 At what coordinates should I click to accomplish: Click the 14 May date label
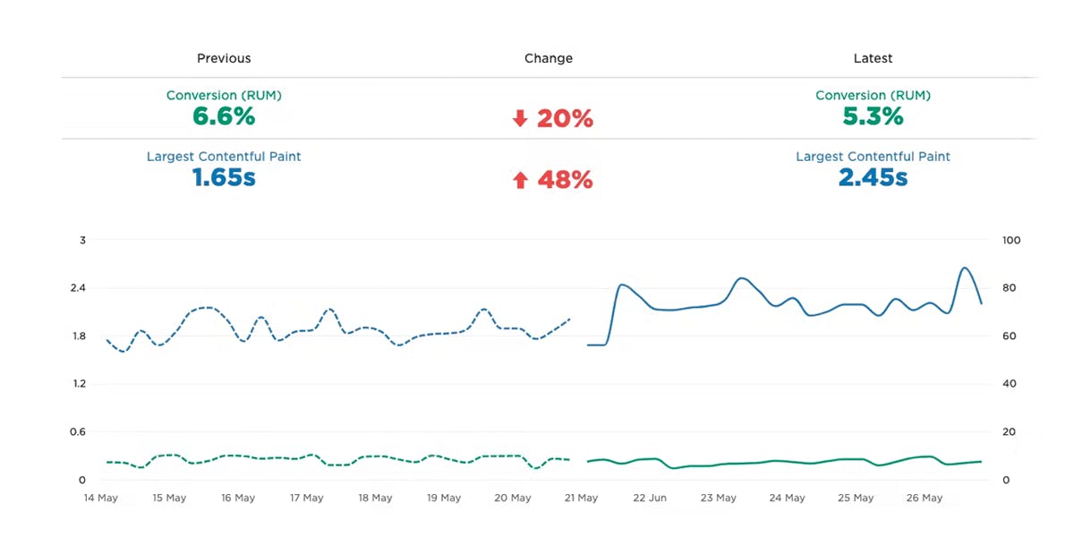[100, 498]
